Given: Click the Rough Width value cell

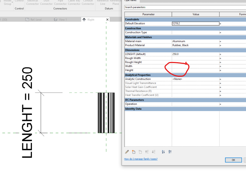Looking at the screenshot, I should coord(195,58).
